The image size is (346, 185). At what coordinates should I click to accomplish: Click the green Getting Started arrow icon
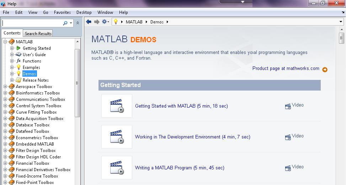18,48
